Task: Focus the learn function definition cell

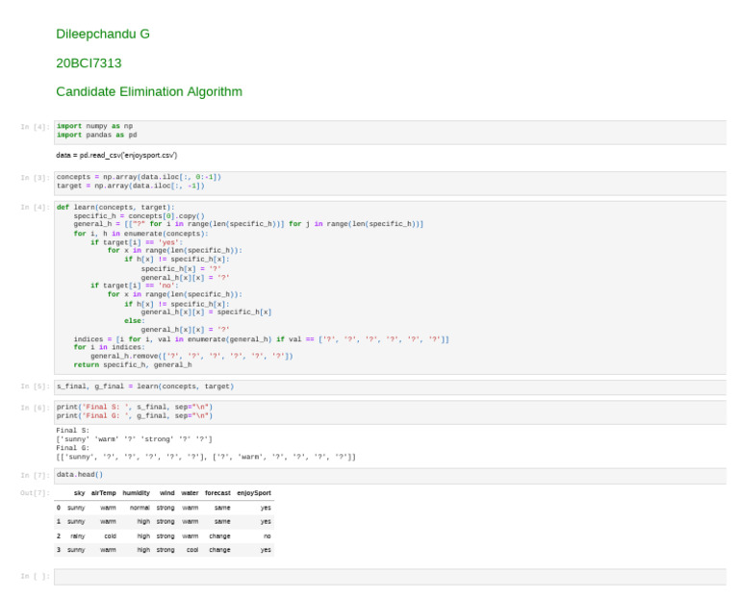Action: pos(389,286)
